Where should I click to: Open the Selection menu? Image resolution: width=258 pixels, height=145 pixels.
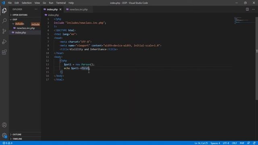(x=27, y=3)
